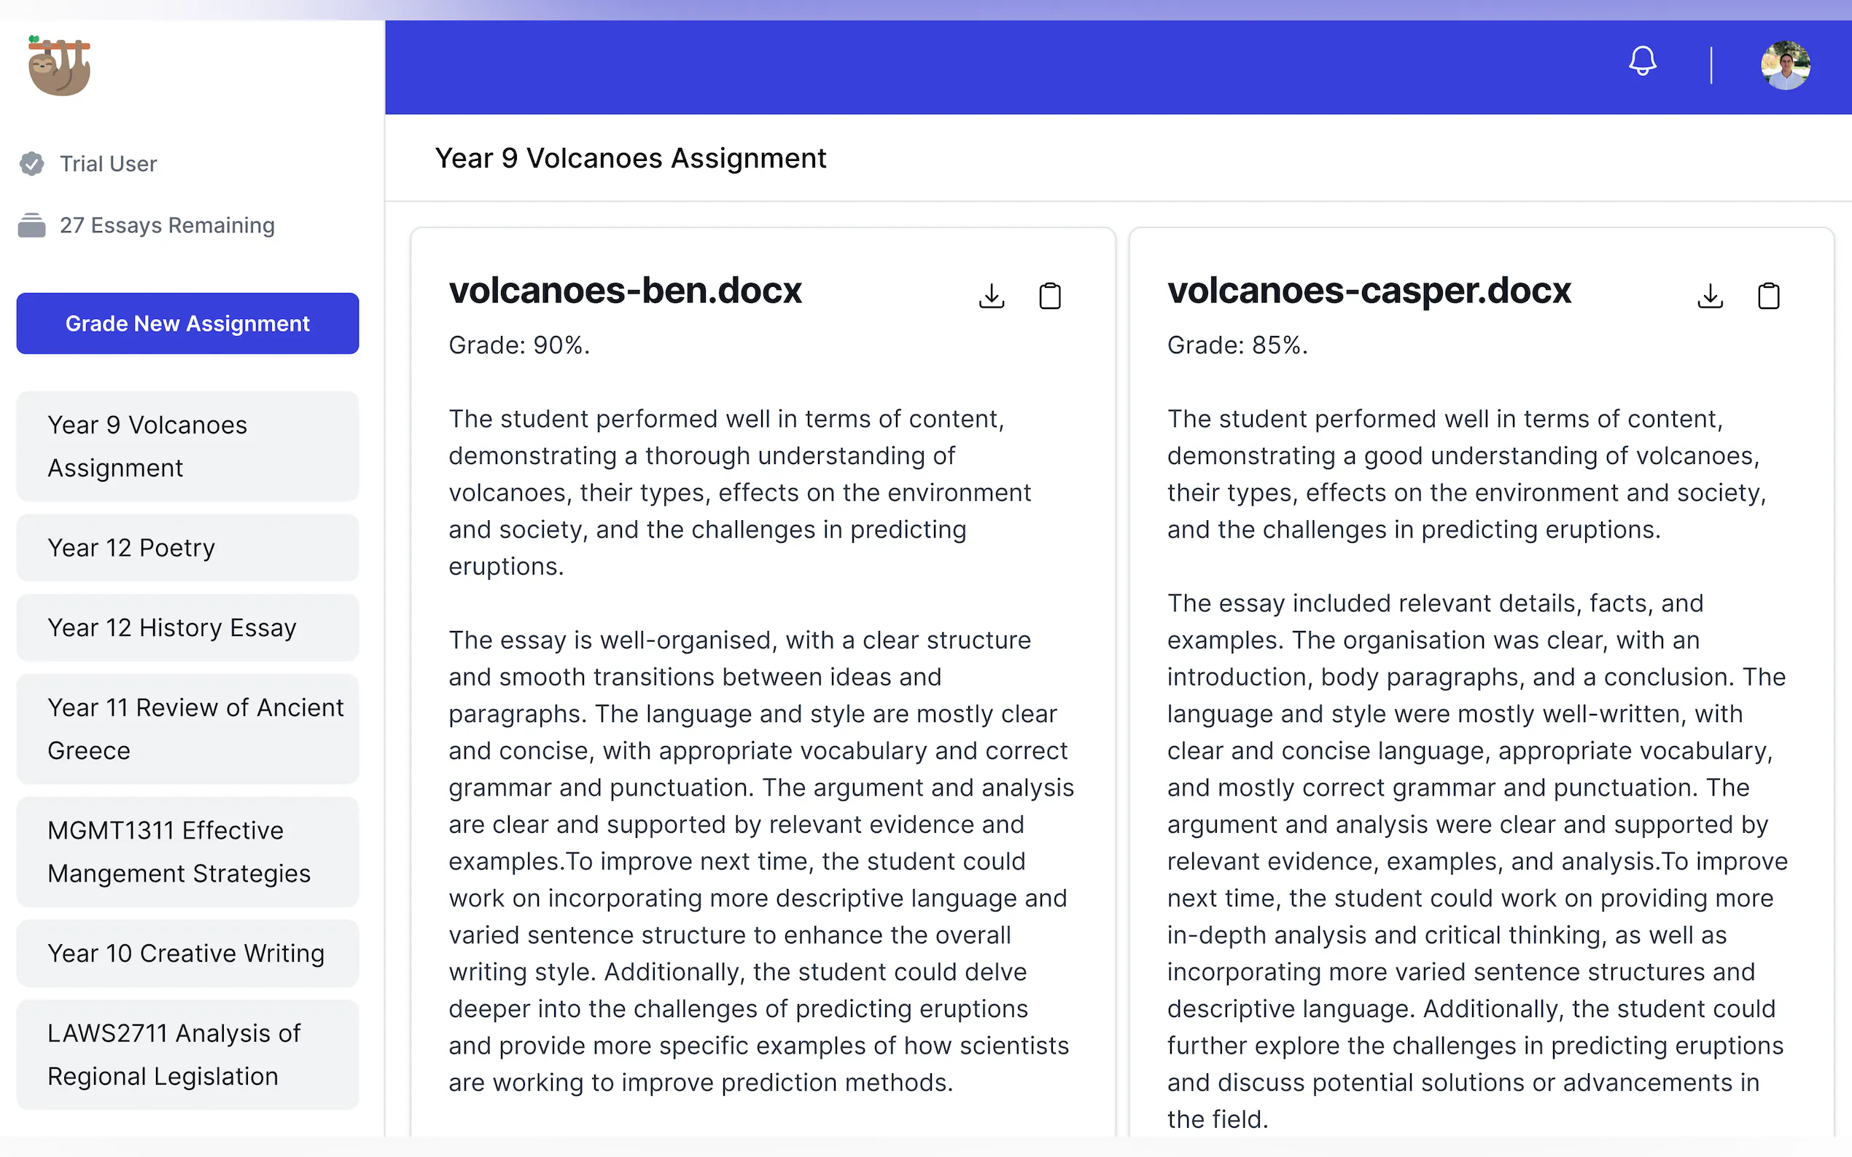Select Year 10 Creative Writing assignment
Image resolution: width=1852 pixels, height=1157 pixels.
pyautogui.click(x=187, y=954)
